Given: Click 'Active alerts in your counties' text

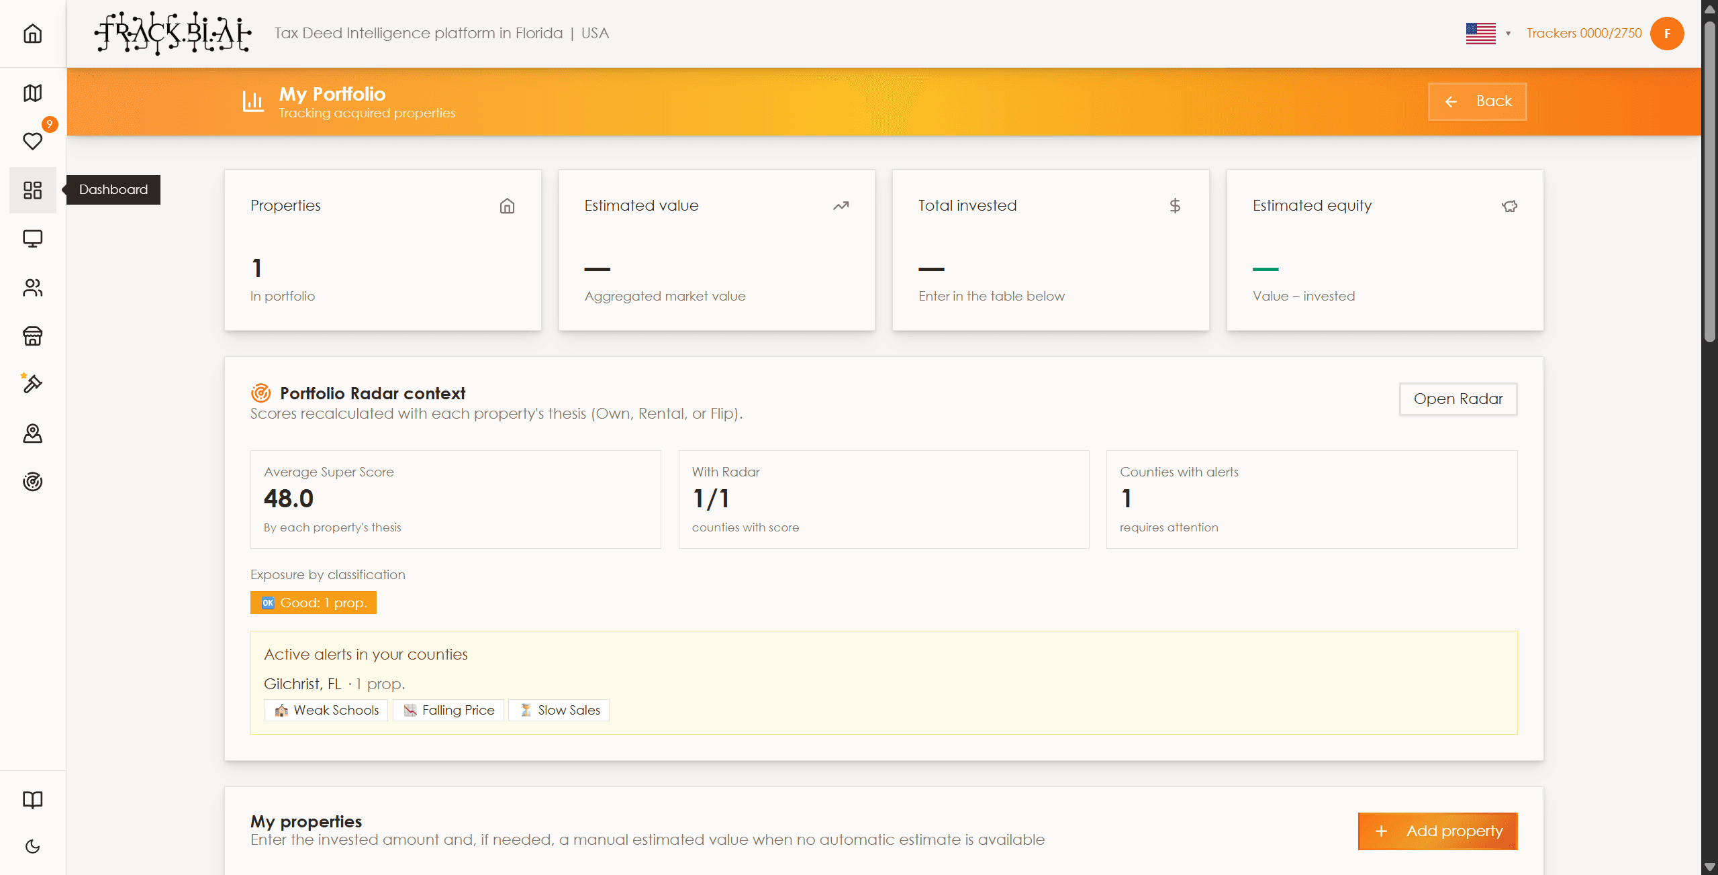Looking at the screenshot, I should [x=366, y=654].
